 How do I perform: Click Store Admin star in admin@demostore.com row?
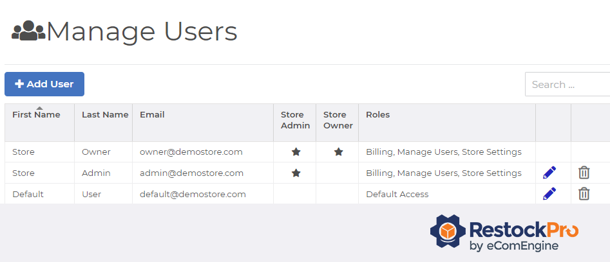point(296,173)
